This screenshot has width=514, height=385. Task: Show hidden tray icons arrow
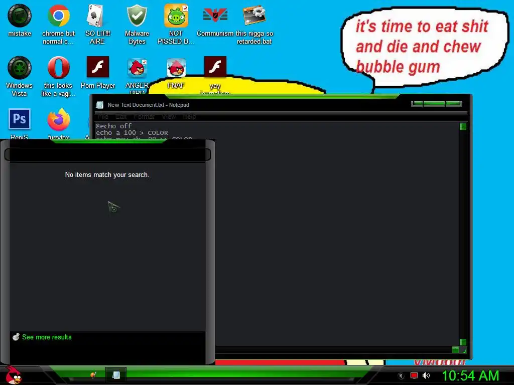click(x=401, y=376)
